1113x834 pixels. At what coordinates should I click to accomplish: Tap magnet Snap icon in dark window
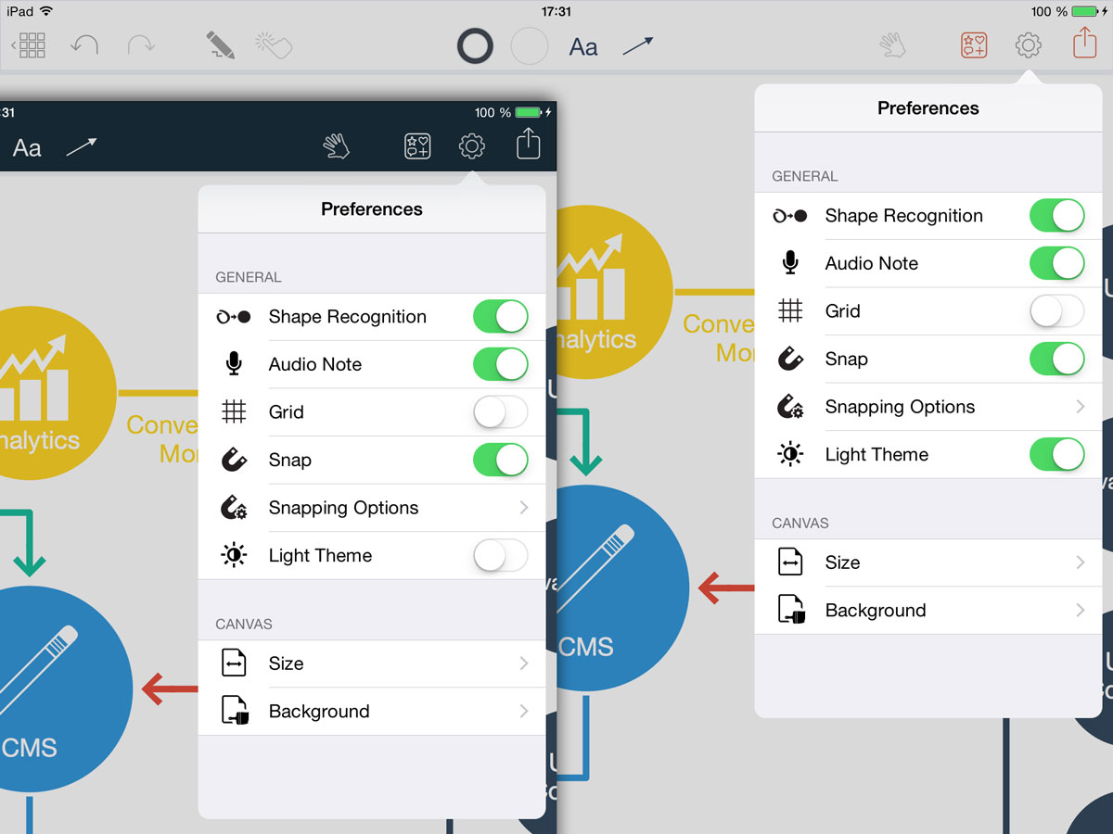[x=234, y=460]
